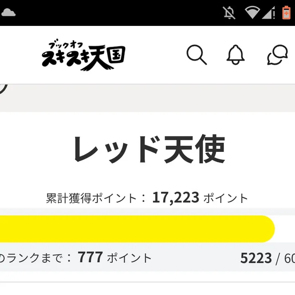
Task: Tap ポイント unit beside 17,223
Action: (x=226, y=198)
